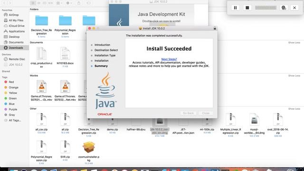Select Remote Disc under Devices
This screenshot has width=304, height=171.
click(x=17, y=59)
